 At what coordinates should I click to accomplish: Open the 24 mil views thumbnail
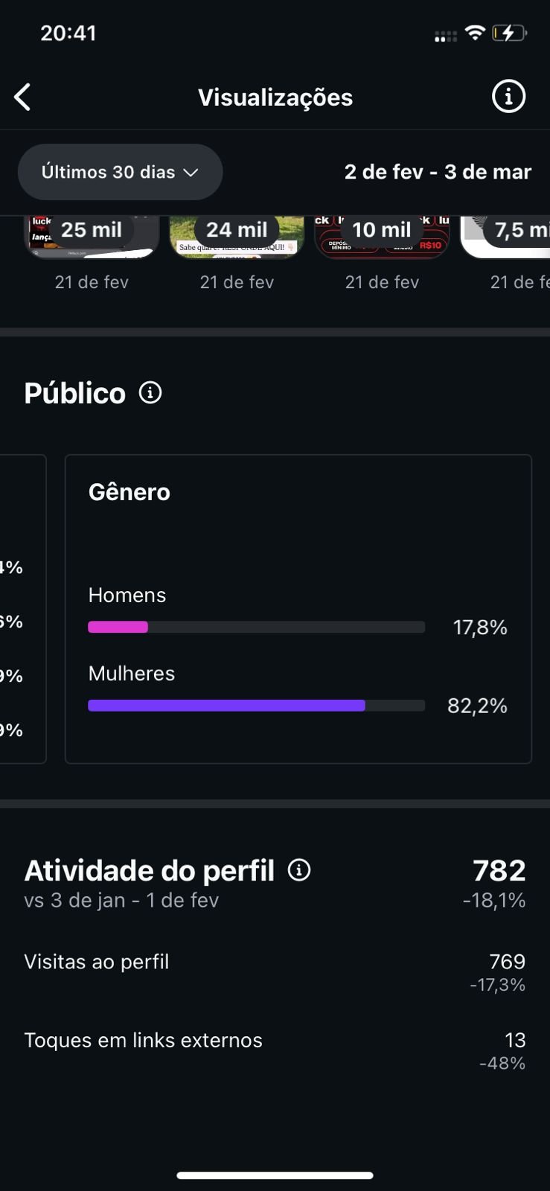tap(237, 237)
